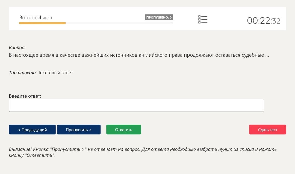Click the italic Вопрос: label

(17, 47)
